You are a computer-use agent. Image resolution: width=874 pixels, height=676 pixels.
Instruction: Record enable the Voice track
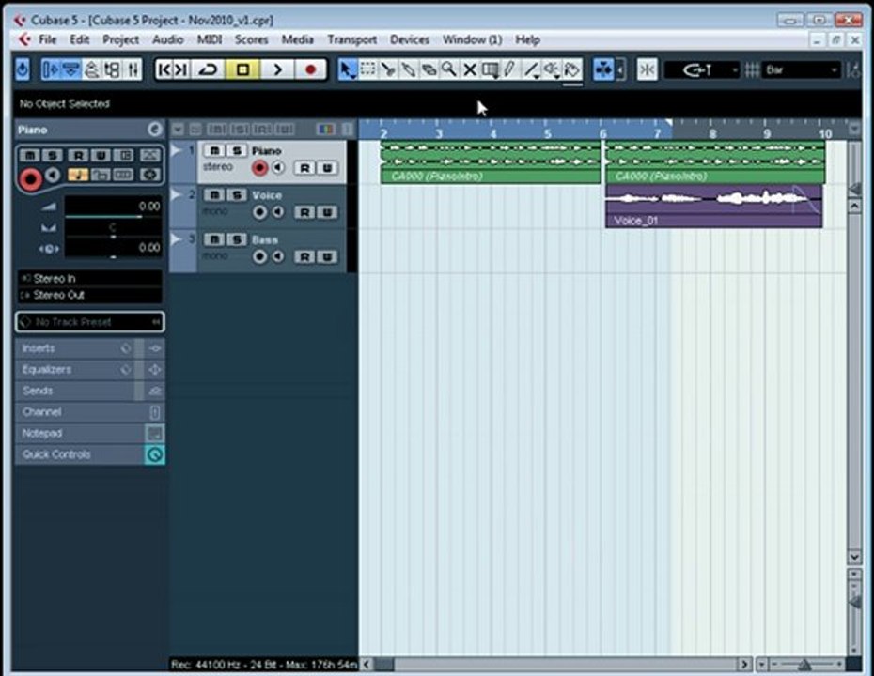[259, 212]
